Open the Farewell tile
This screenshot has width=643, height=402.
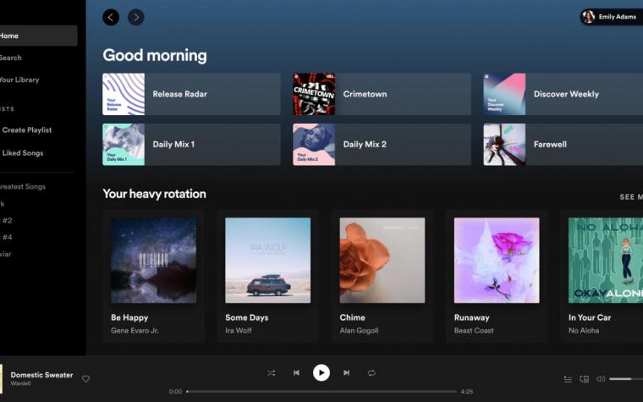tap(563, 145)
